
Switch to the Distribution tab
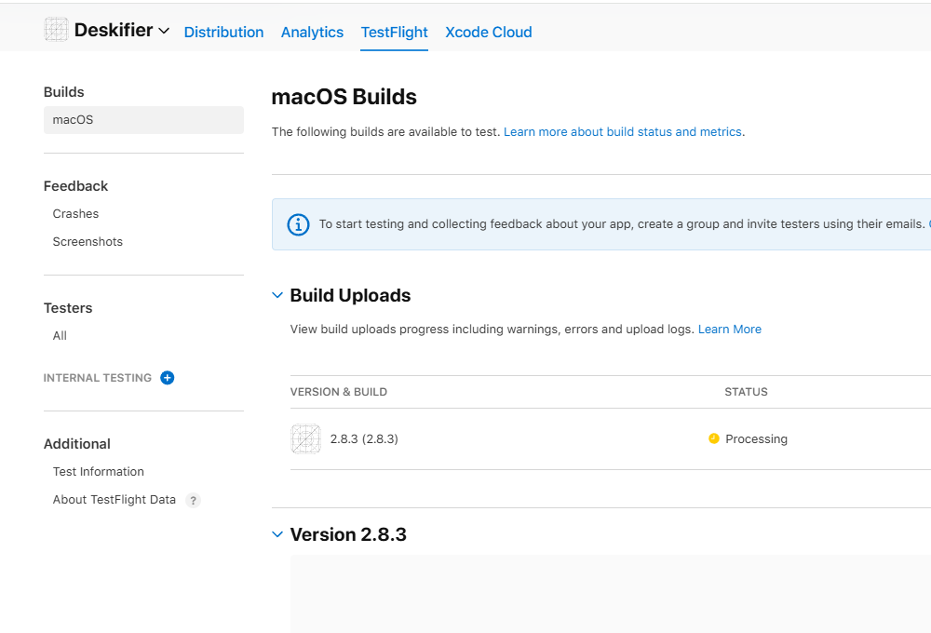point(223,32)
